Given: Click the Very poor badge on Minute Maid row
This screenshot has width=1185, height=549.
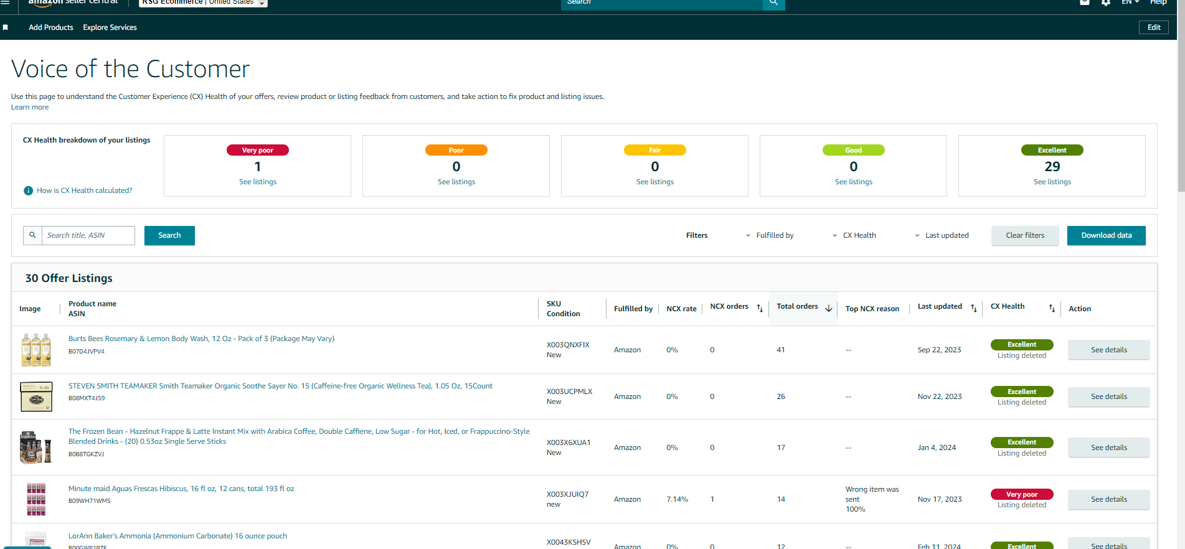Looking at the screenshot, I should click(1022, 494).
